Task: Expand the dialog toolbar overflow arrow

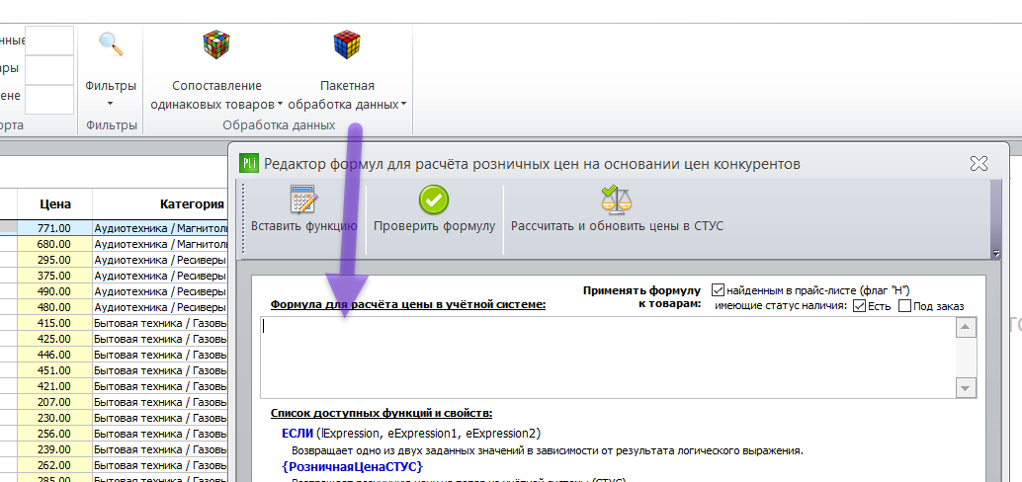Action: (994, 253)
